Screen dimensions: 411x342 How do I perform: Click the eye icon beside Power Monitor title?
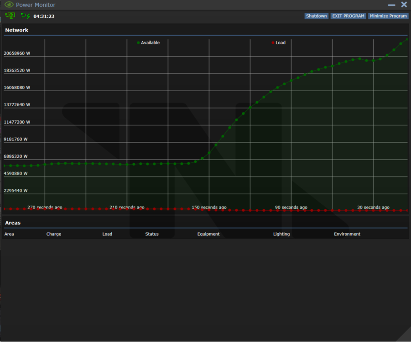pos(9,5)
